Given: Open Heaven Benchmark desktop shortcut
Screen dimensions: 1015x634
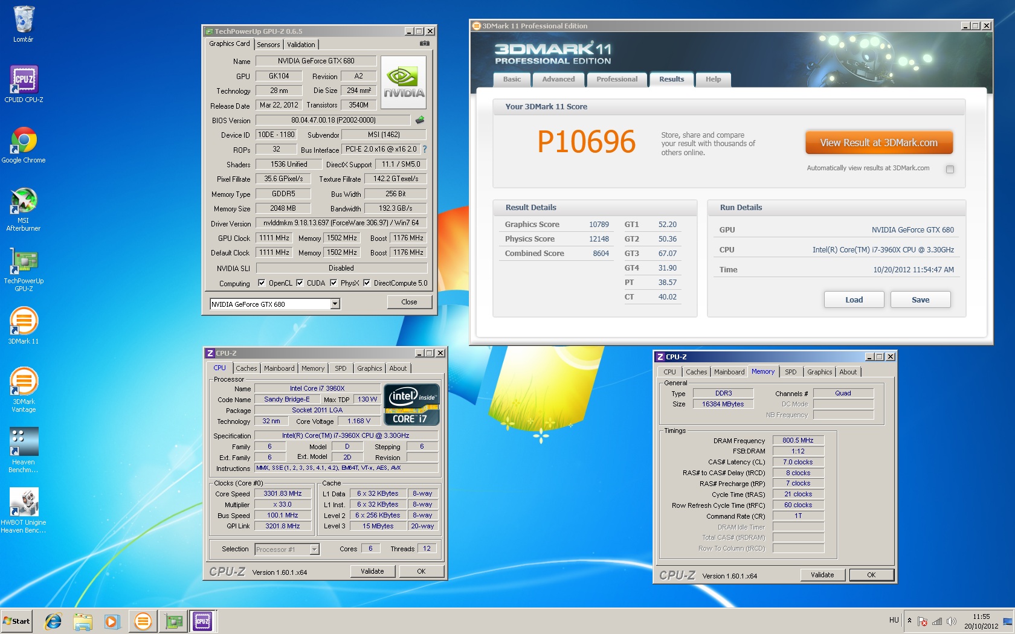Looking at the screenshot, I should [24, 450].
